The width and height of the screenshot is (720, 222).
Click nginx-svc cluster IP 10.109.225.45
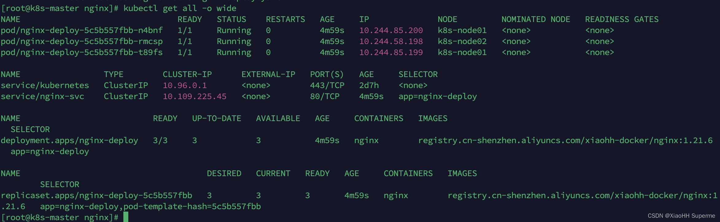click(x=195, y=96)
